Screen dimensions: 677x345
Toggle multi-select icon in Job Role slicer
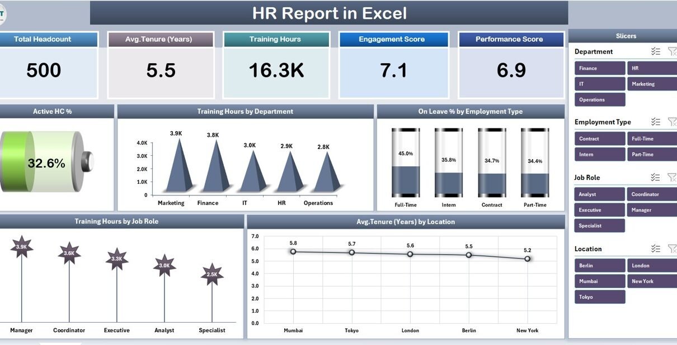[656, 178]
